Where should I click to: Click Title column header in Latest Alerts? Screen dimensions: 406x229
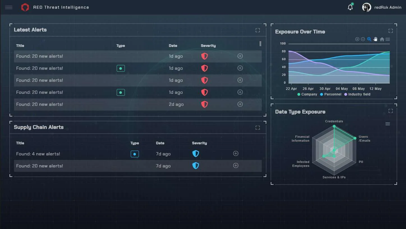(x=20, y=46)
